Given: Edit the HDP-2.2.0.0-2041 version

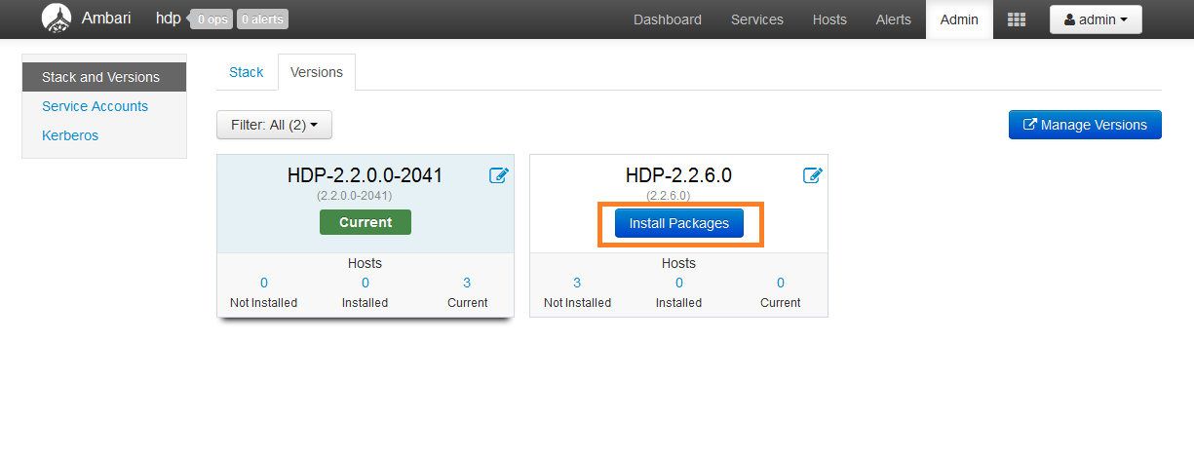Looking at the screenshot, I should click(498, 175).
